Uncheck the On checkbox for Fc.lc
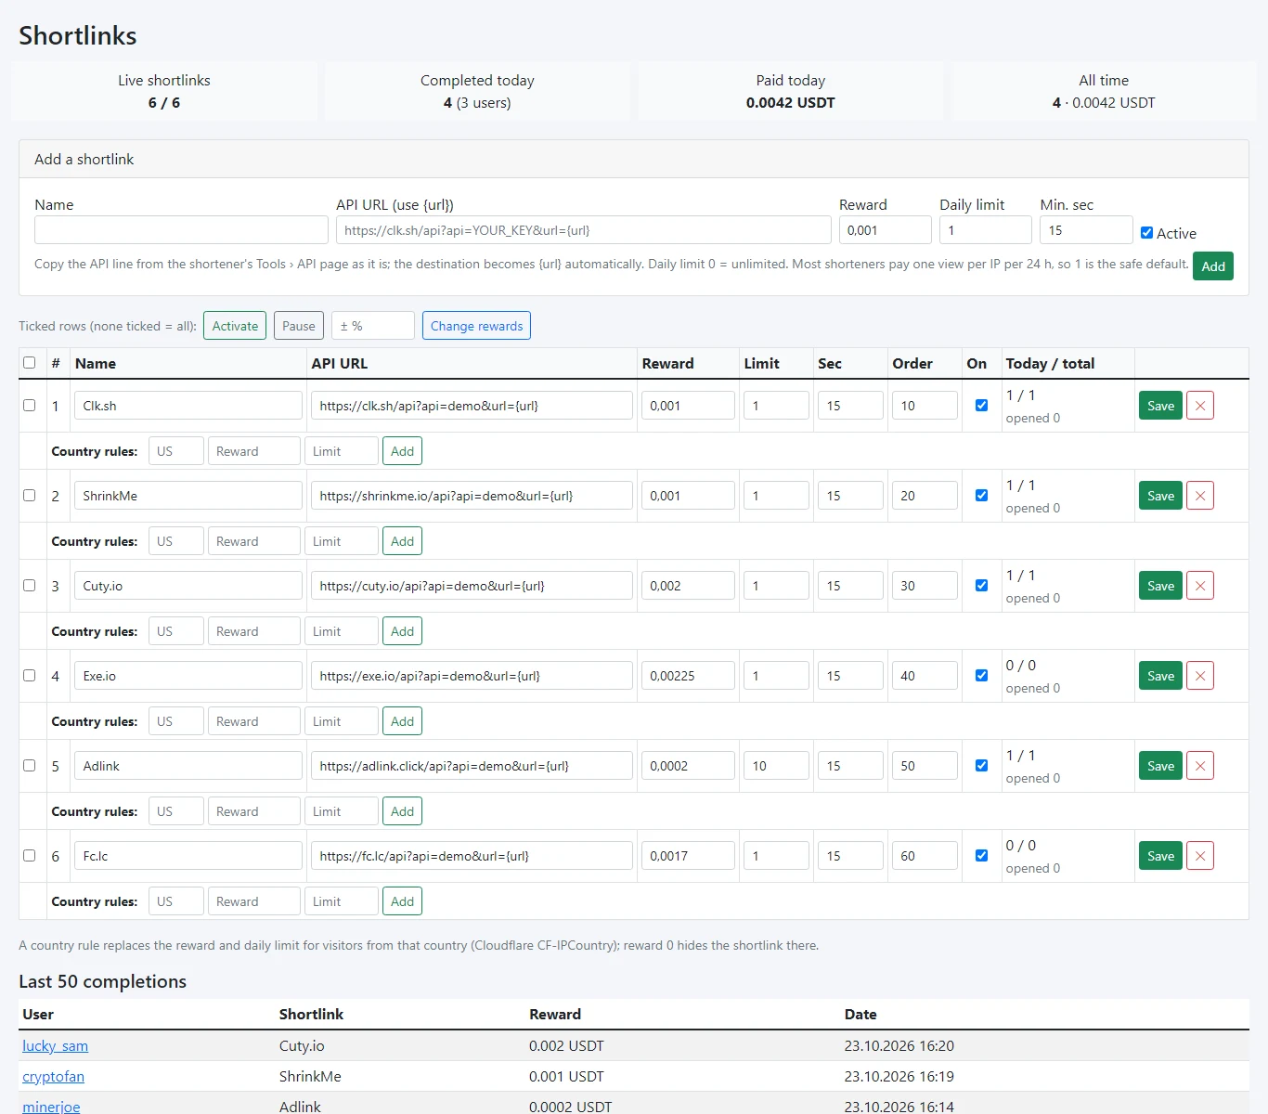 point(981,856)
